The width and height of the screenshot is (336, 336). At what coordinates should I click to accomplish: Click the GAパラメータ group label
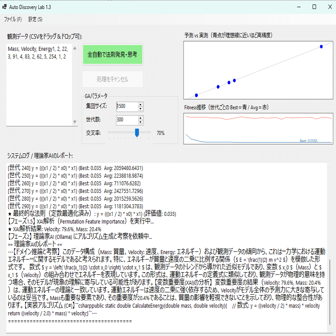(96, 96)
